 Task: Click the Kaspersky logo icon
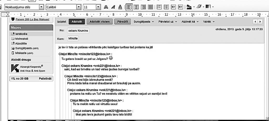(15, 68)
